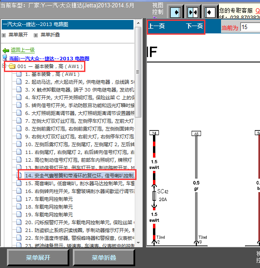Click document icon of item 20. 闪烁报警灯开关

tap(19, 222)
